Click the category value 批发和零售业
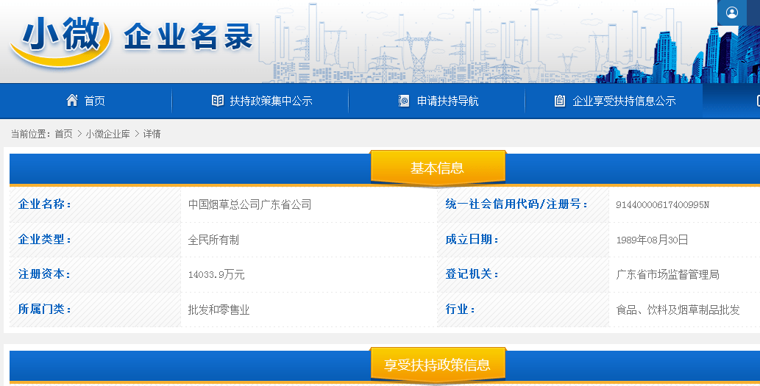The width and height of the screenshot is (760, 386). (219, 310)
